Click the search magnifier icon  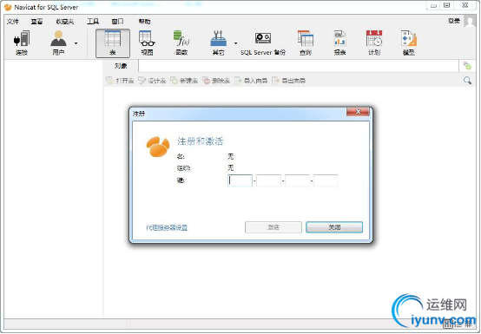click(x=467, y=81)
